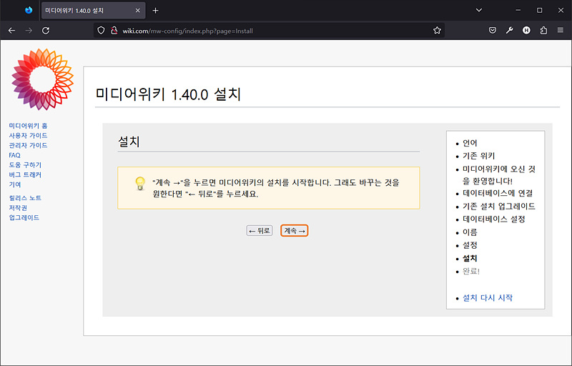
Task: Open the extensions puzzle icon
Action: tap(543, 31)
